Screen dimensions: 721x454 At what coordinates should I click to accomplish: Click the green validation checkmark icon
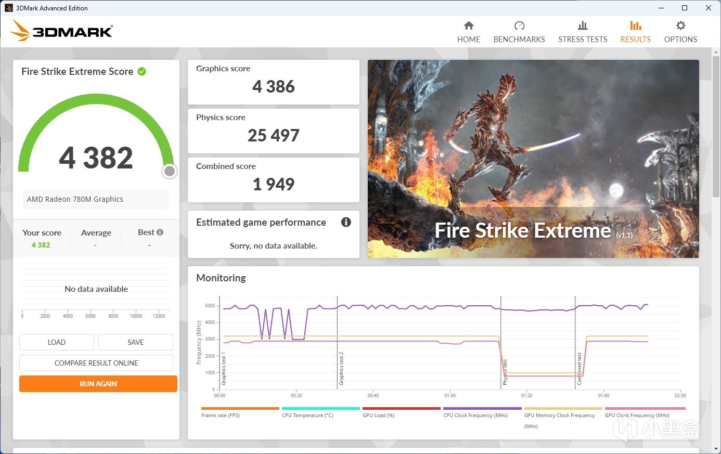(x=141, y=71)
